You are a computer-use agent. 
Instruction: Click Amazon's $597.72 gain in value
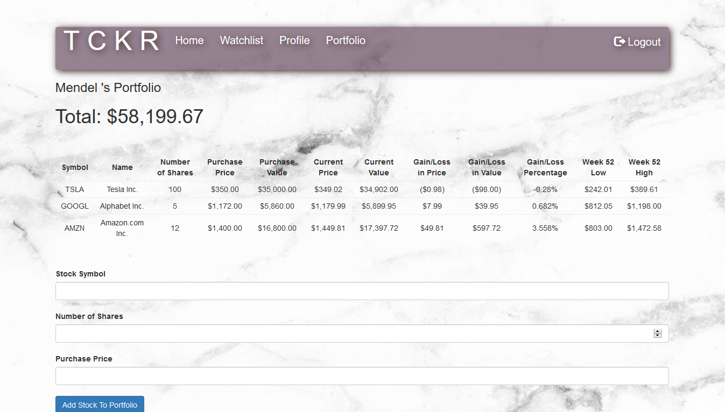[487, 228]
